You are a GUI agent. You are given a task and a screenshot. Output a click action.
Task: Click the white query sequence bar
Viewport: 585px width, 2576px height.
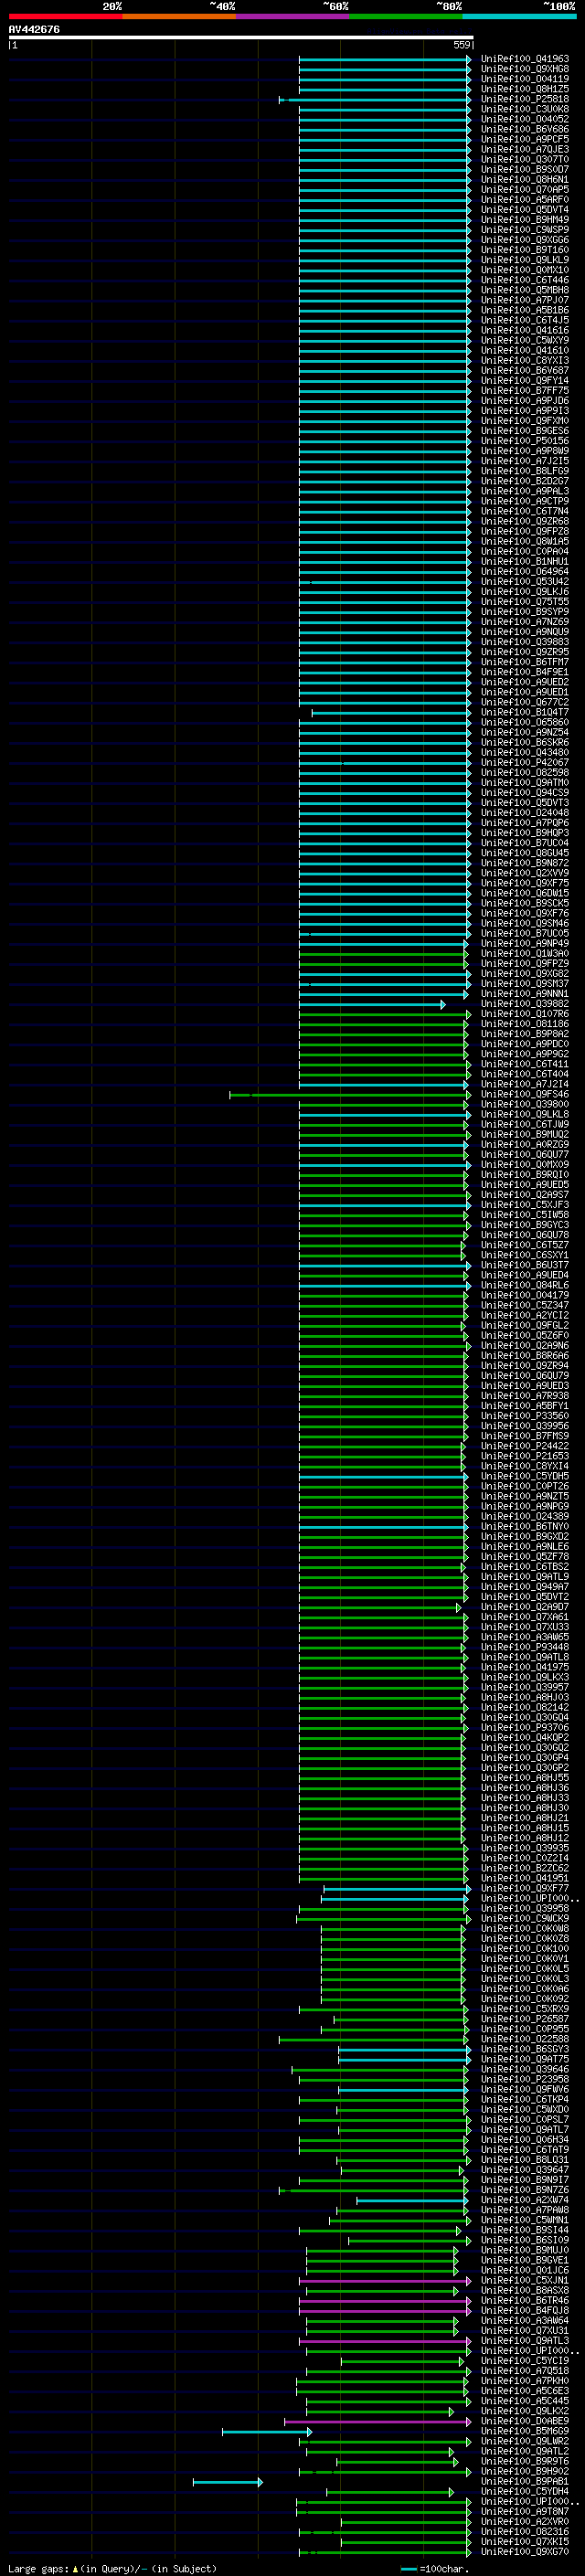coord(241,37)
